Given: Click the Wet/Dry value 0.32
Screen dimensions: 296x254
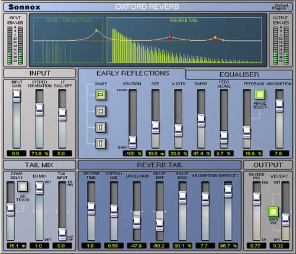Looking at the screenshot, I should (279, 246).
